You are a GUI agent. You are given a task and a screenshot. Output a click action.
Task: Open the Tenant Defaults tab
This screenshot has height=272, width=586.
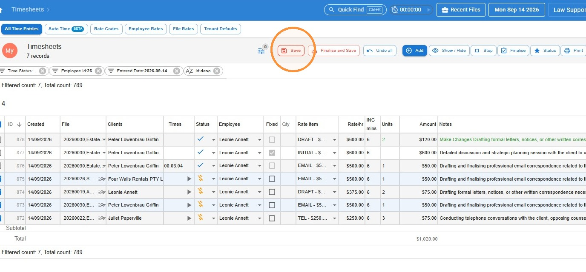point(220,29)
